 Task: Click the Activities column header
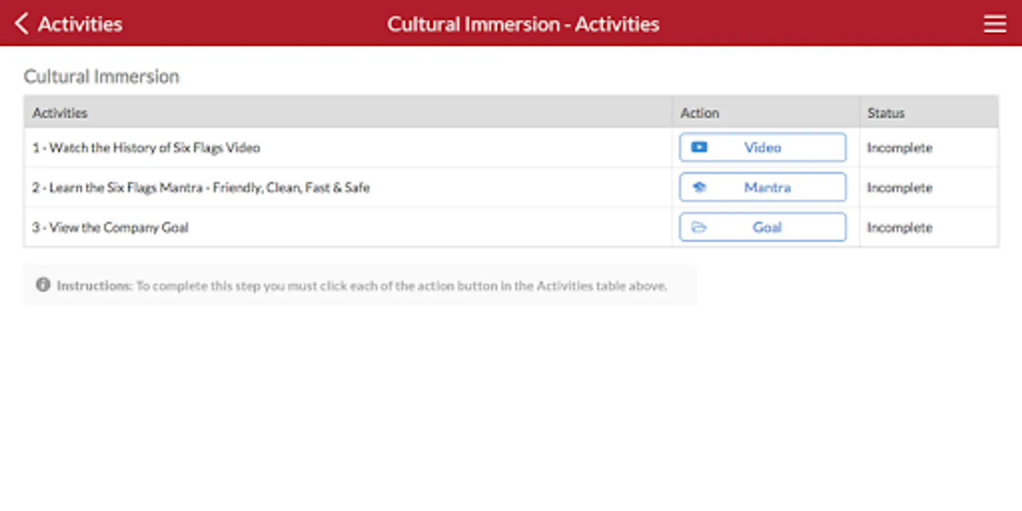point(60,113)
